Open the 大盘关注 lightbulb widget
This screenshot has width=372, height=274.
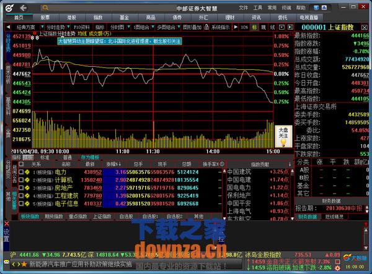click(283, 137)
